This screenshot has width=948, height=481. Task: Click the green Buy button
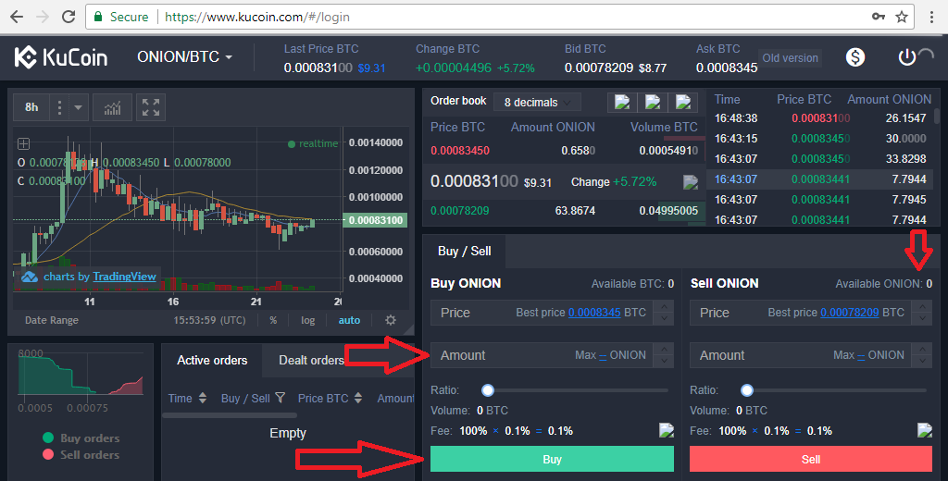point(552,459)
